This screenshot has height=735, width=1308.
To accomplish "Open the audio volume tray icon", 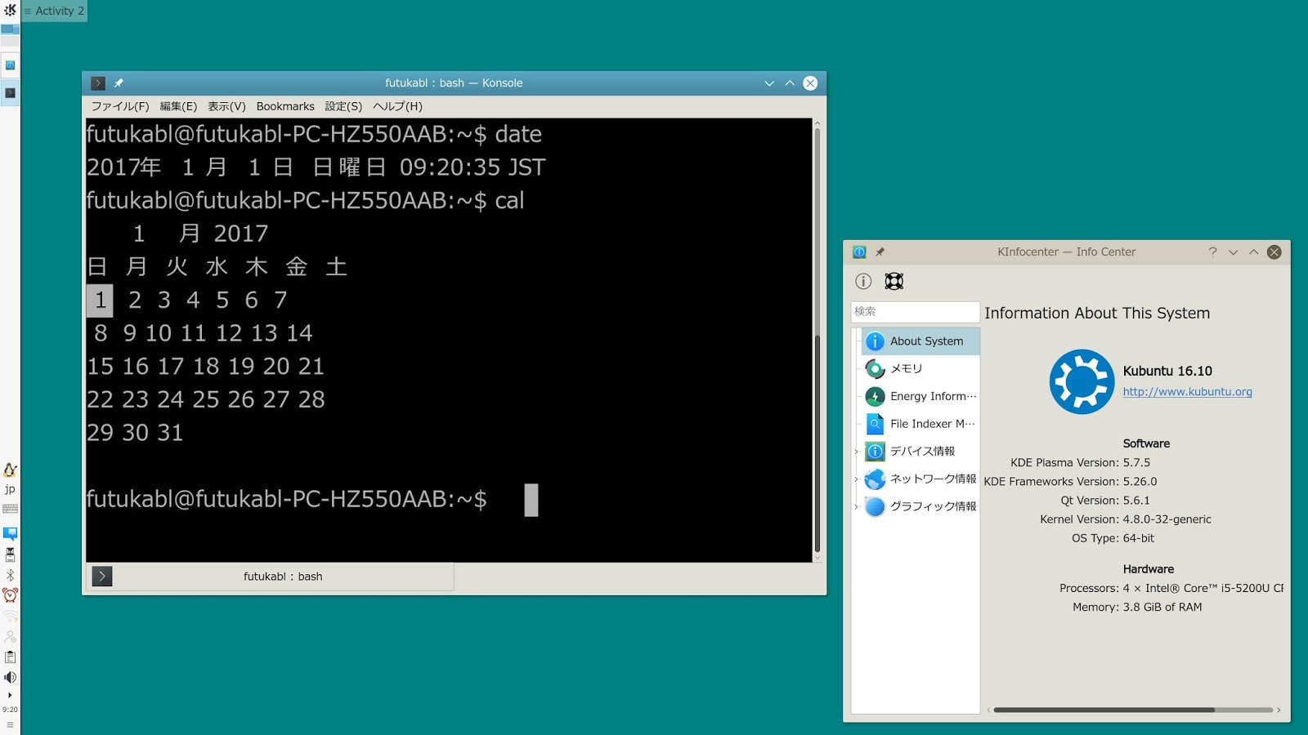I will 10,677.
